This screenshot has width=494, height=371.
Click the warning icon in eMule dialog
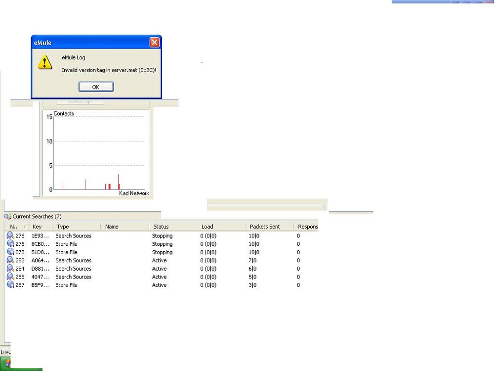click(x=45, y=62)
